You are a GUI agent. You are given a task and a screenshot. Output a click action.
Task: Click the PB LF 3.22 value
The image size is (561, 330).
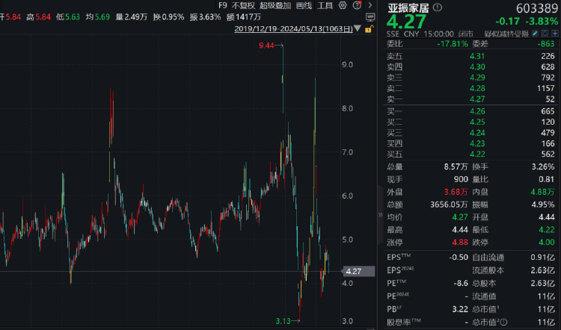click(x=460, y=309)
